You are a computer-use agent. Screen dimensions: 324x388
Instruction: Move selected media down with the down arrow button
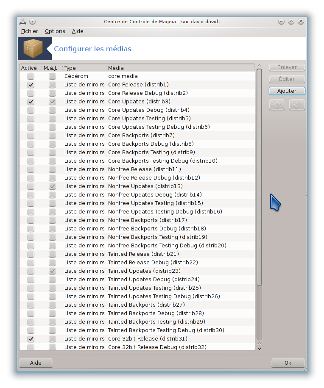[x=297, y=105]
